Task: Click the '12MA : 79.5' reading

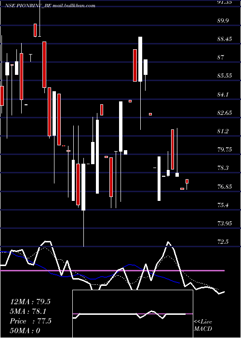Action: (30, 302)
